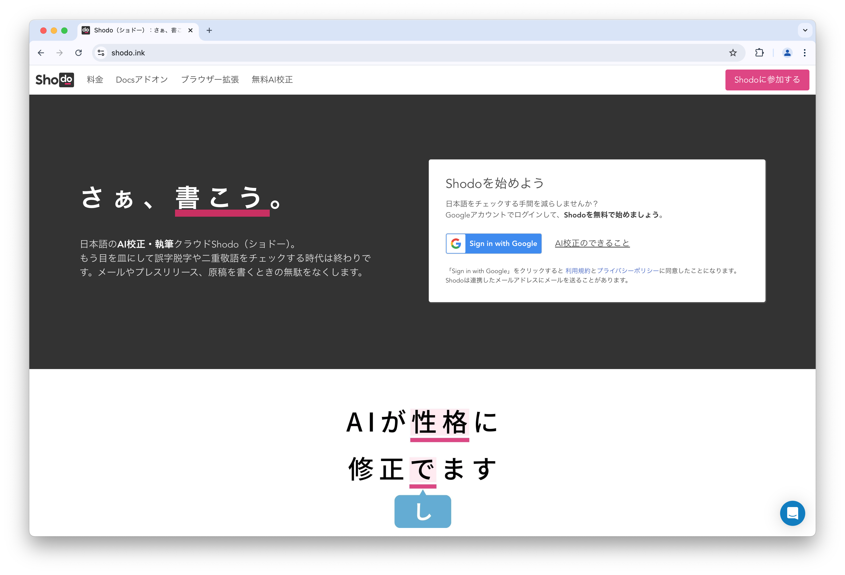This screenshot has width=845, height=575.
Task: Click the Sign in with Google button
Action: click(x=494, y=243)
